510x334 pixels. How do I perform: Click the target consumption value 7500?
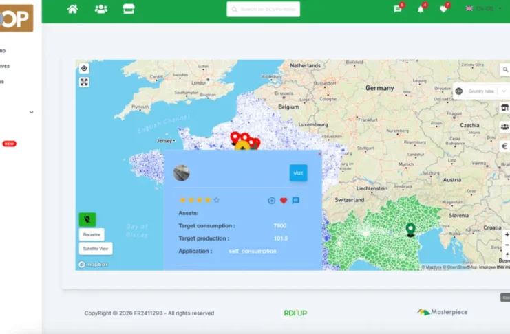pyautogui.click(x=280, y=226)
